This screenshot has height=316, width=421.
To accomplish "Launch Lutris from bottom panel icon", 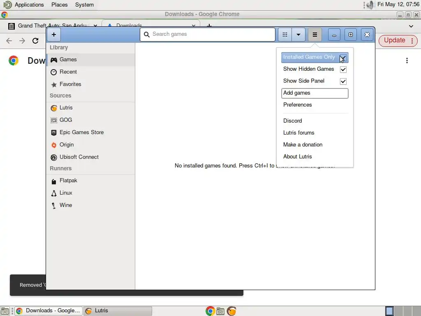I will coord(231,311).
